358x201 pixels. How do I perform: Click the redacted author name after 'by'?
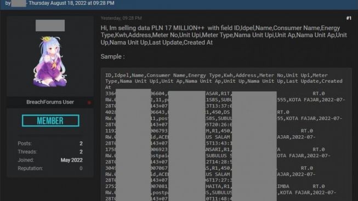click(19, 3)
